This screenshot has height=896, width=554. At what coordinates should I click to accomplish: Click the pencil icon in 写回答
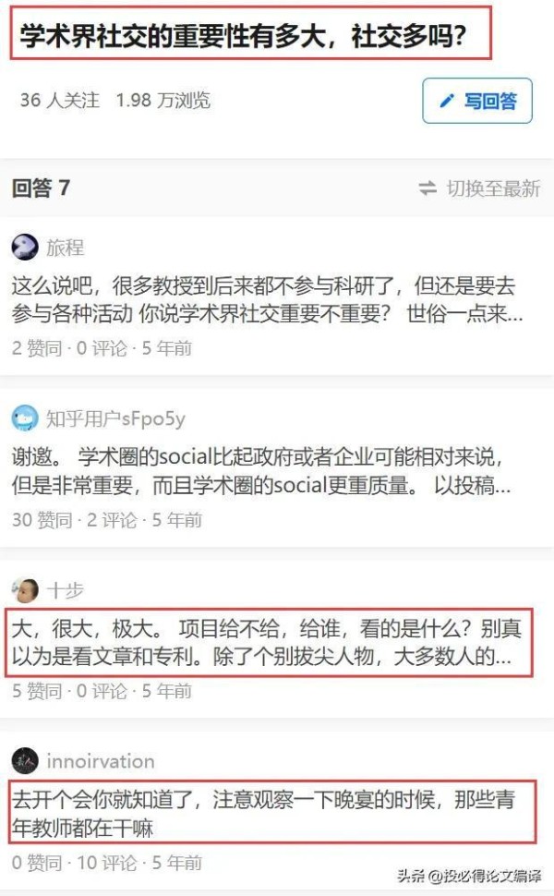(447, 101)
